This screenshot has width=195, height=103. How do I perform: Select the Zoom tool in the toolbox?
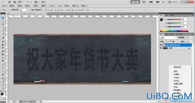coord(3,88)
